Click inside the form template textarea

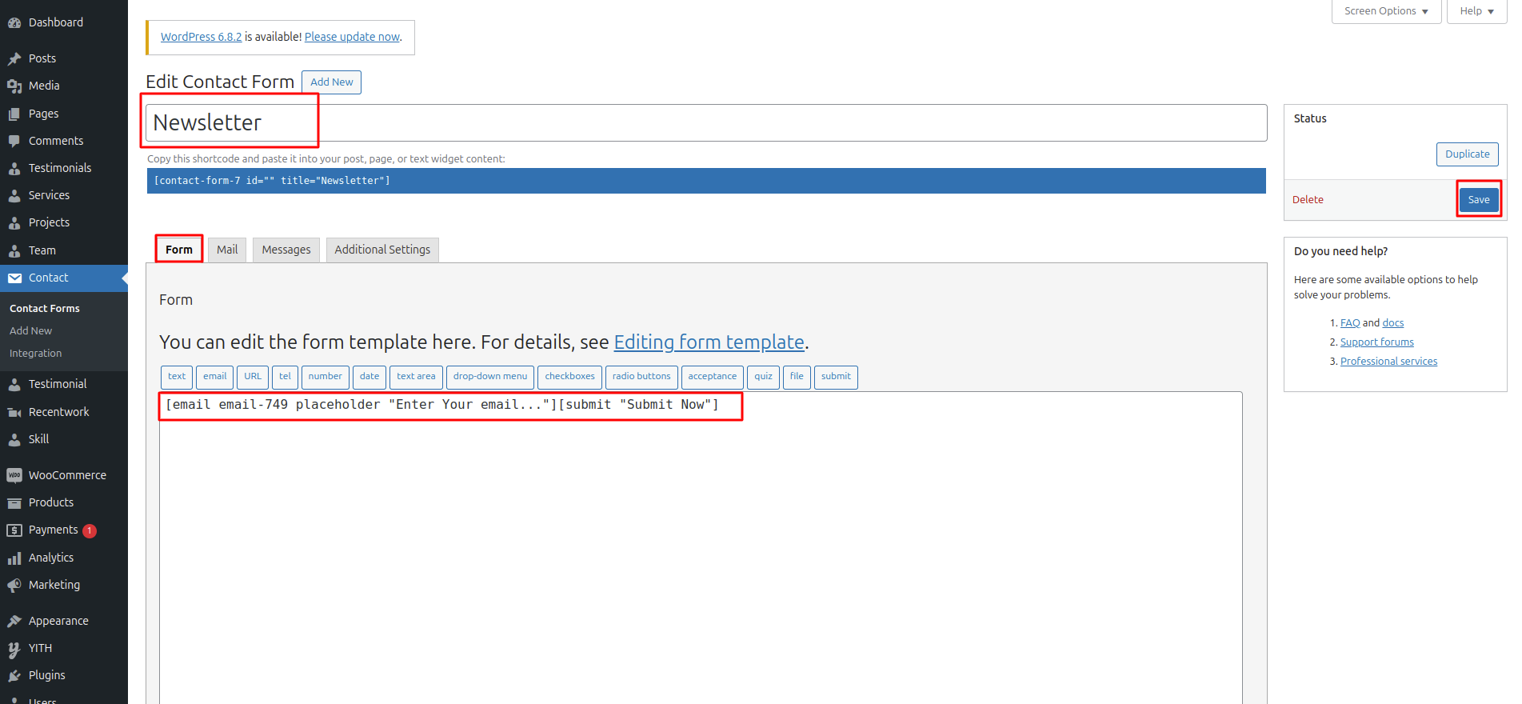click(701, 548)
